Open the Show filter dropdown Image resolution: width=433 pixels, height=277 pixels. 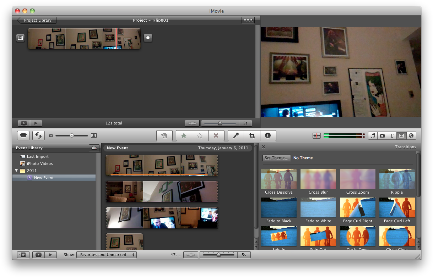107,254
